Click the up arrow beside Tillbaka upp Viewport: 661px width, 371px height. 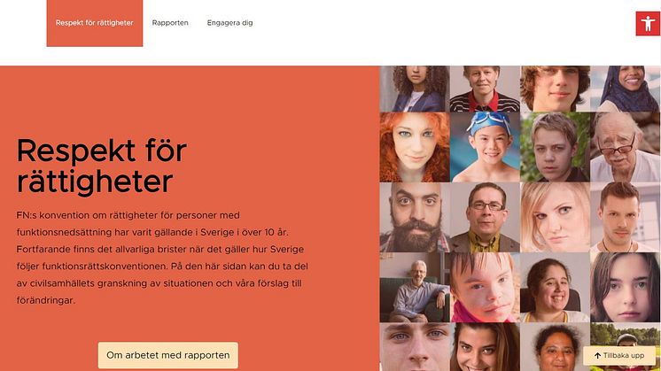[597, 356]
